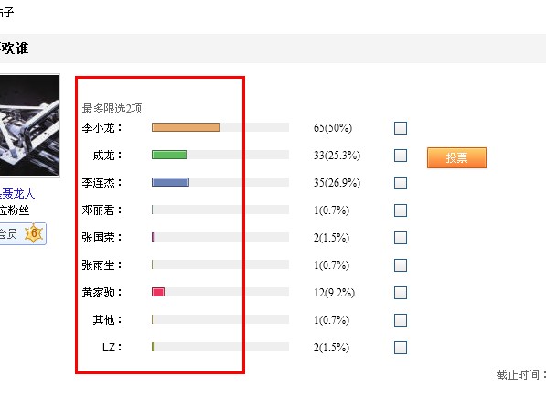This screenshot has width=546, height=409.
Task: Select the 黄家驹 vote checkbox
Action: [401, 293]
